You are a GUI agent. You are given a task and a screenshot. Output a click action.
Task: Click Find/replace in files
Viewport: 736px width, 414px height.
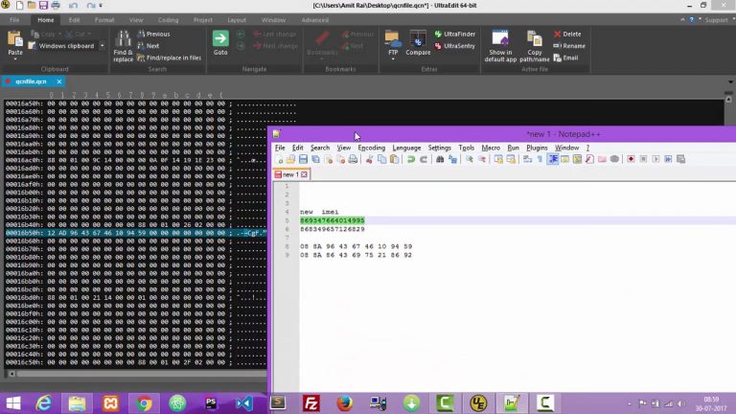[169, 57]
